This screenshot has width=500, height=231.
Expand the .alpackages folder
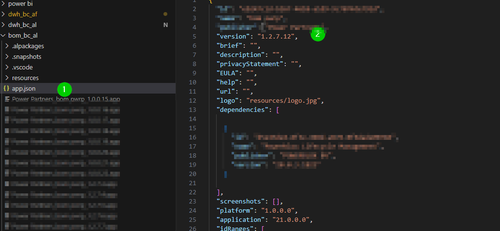(x=28, y=46)
